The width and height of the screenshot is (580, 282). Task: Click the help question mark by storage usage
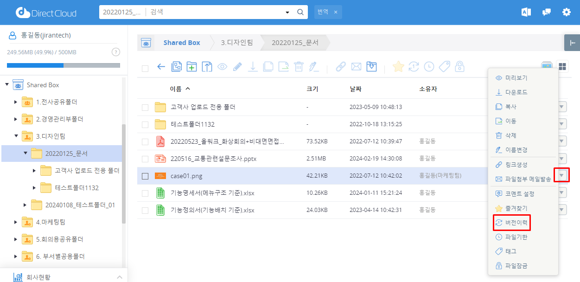tap(116, 52)
